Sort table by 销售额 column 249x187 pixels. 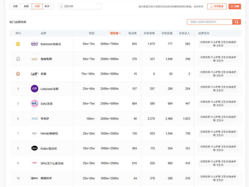(x=115, y=33)
